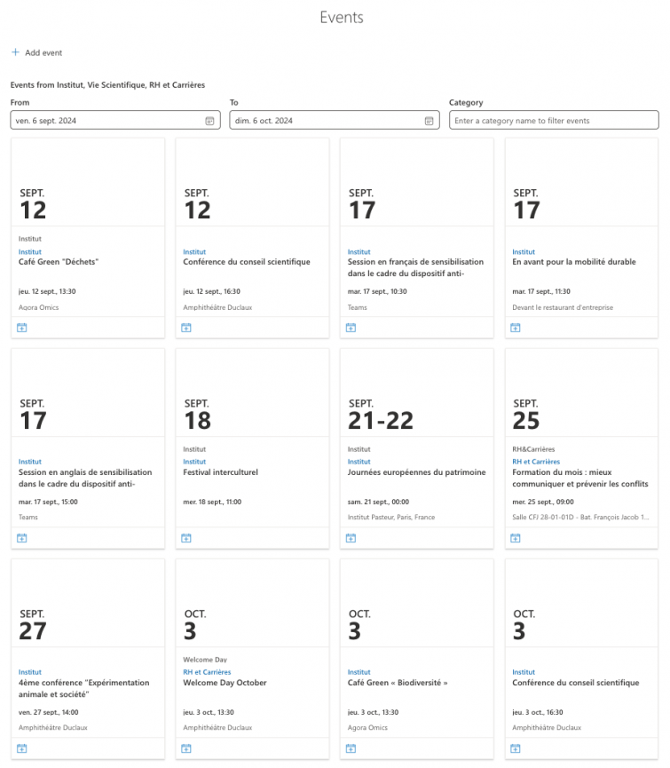
Task: Click add-to-calendar icon for Festival interculturel
Action: tap(186, 538)
